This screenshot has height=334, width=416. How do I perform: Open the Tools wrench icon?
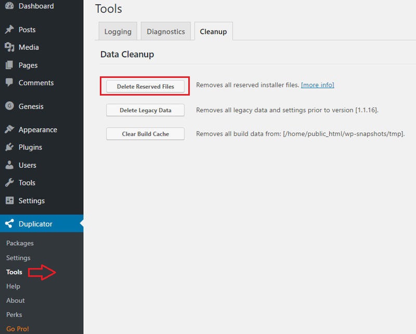[9, 183]
